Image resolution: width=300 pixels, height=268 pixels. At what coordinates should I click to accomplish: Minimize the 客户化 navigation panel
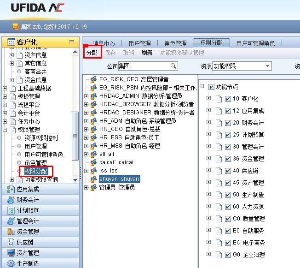click(x=72, y=42)
